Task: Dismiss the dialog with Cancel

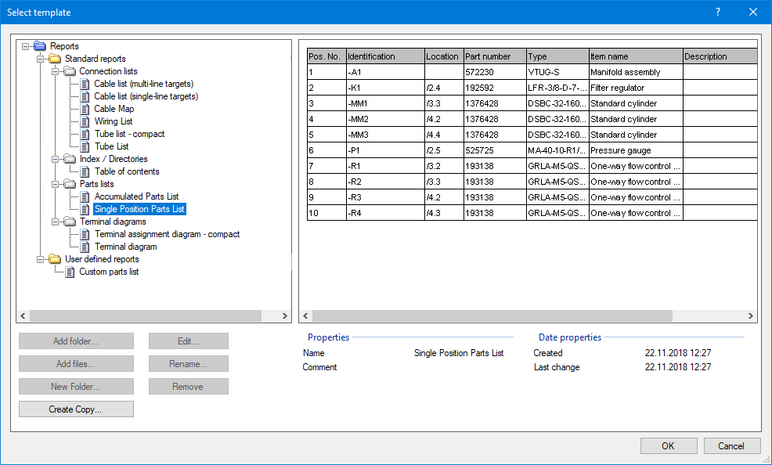Action: pos(732,445)
